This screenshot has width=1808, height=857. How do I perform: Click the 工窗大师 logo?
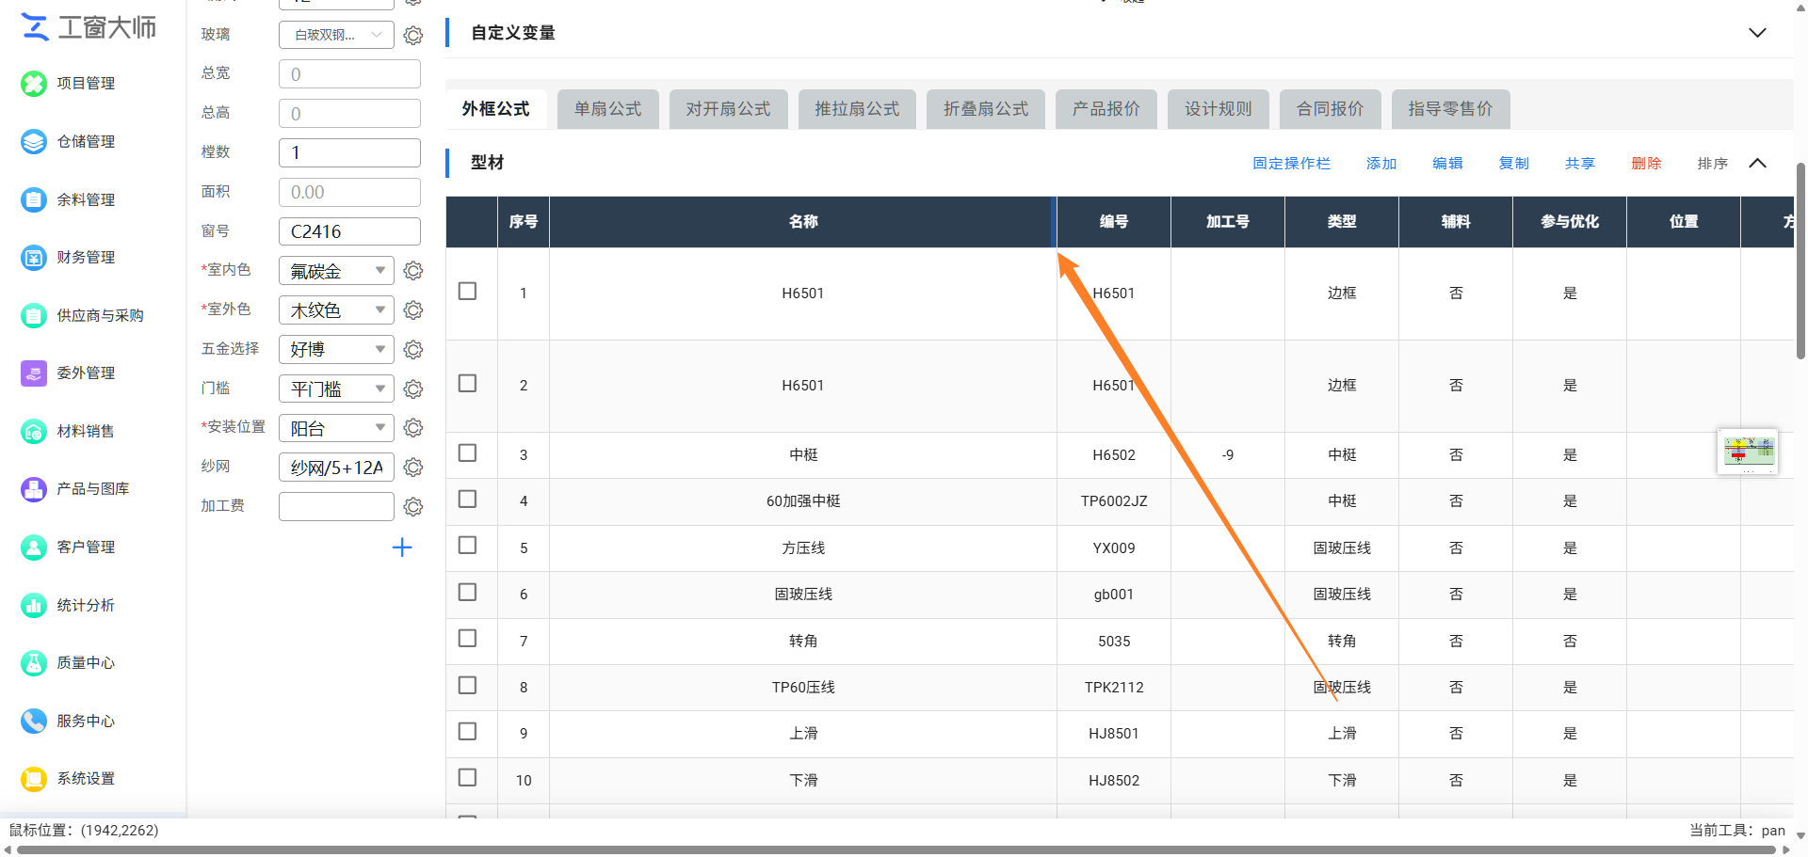(89, 27)
